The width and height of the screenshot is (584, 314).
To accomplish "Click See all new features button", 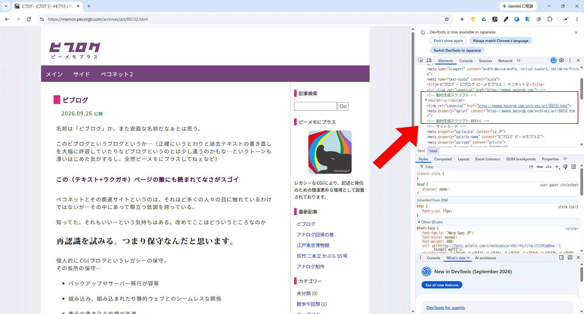I will [442, 285].
